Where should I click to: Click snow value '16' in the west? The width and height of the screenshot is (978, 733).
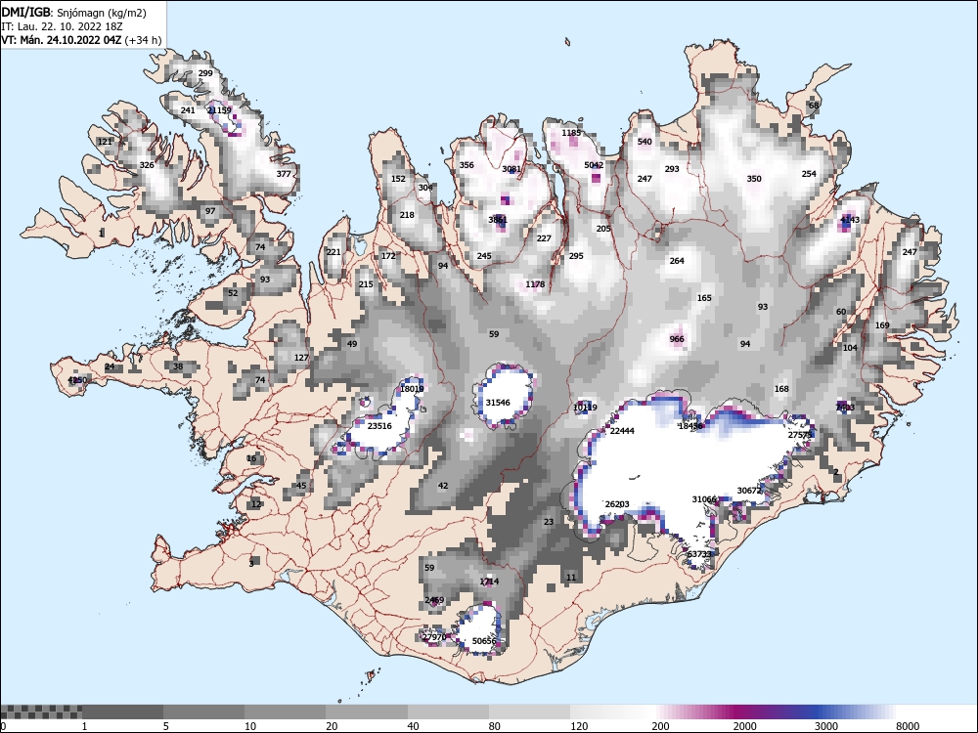pos(251,458)
